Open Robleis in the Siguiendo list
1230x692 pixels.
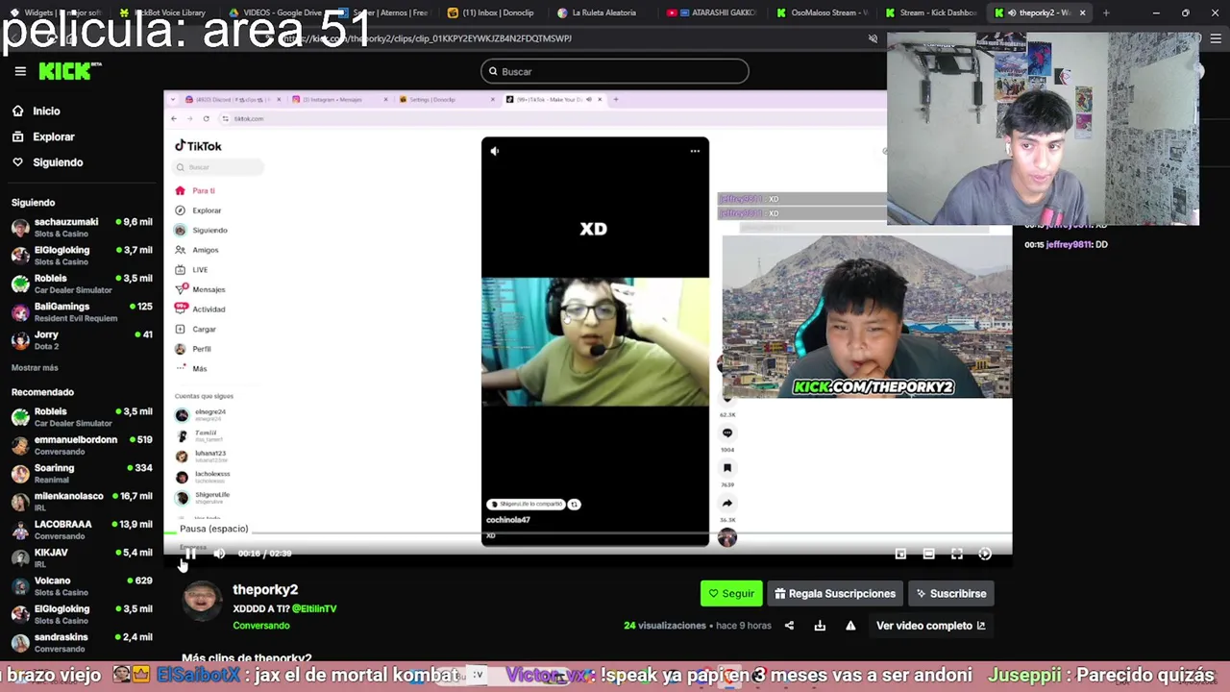(82, 284)
